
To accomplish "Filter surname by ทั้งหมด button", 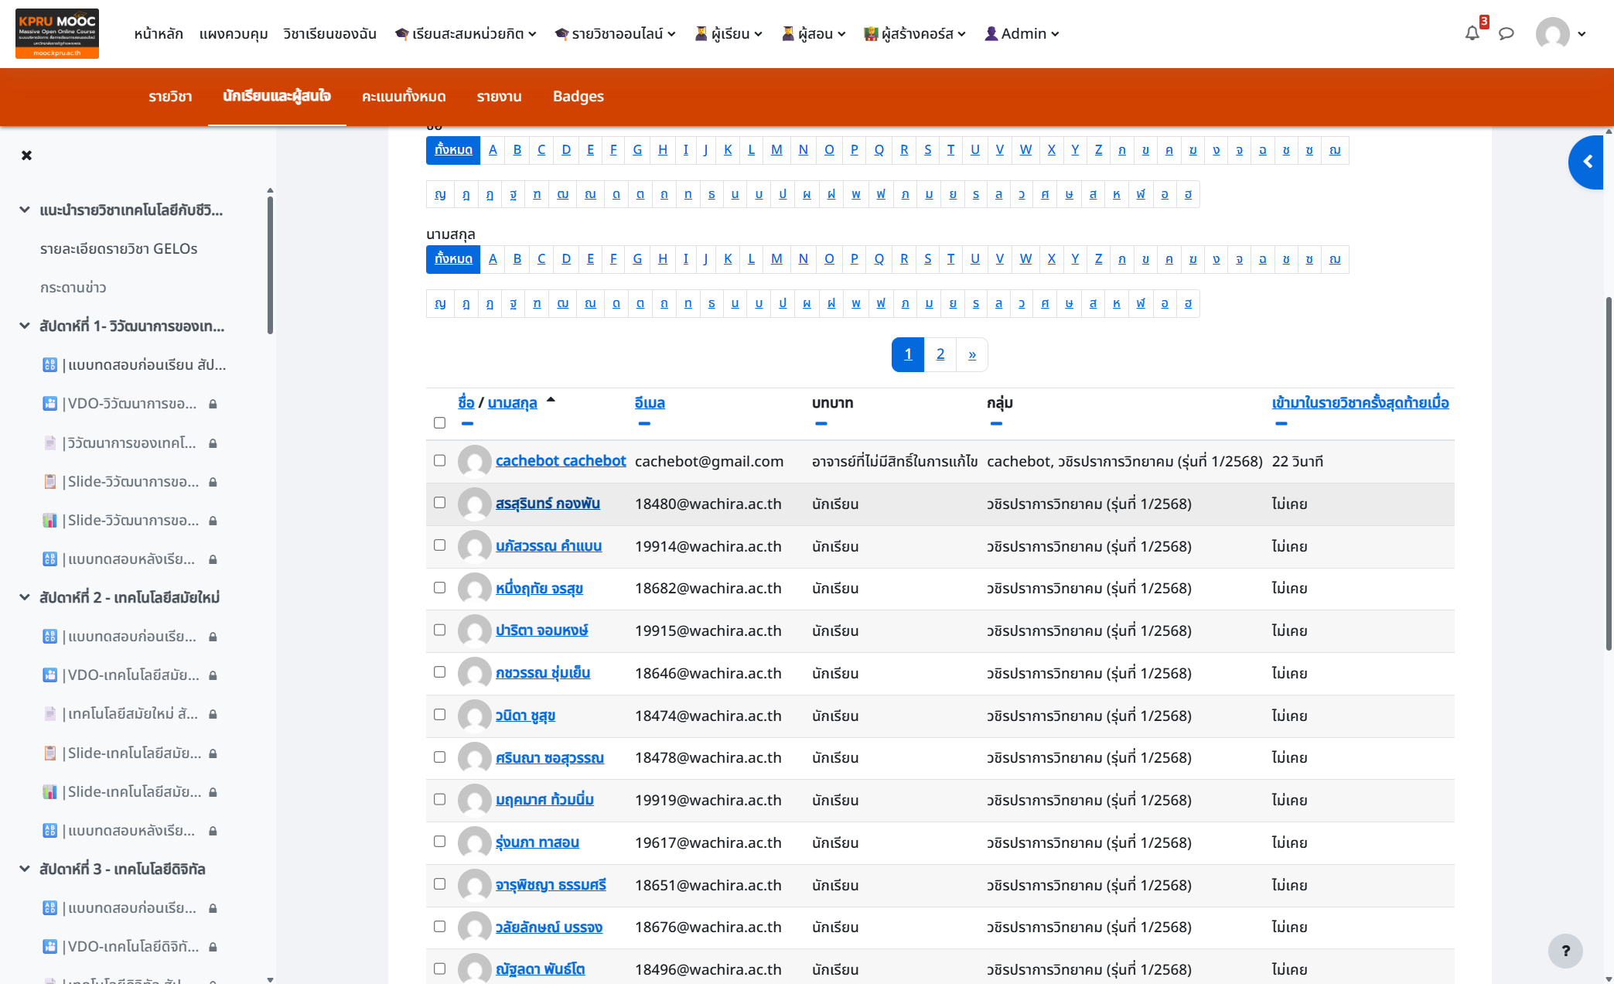I will (x=453, y=259).
